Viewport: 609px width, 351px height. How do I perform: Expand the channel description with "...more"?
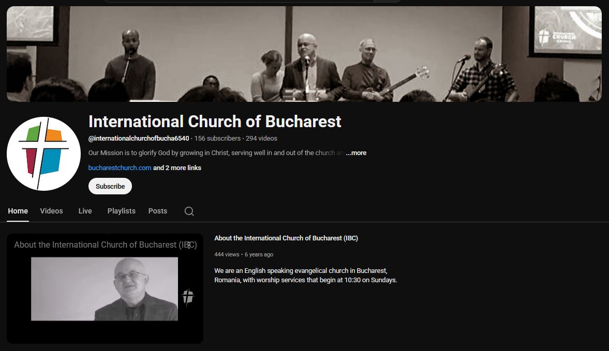pyautogui.click(x=356, y=153)
